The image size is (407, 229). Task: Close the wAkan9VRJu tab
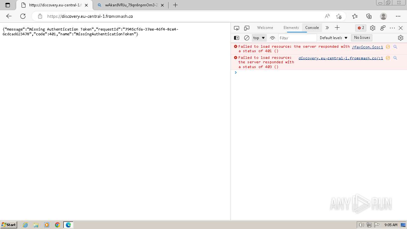[163, 5]
